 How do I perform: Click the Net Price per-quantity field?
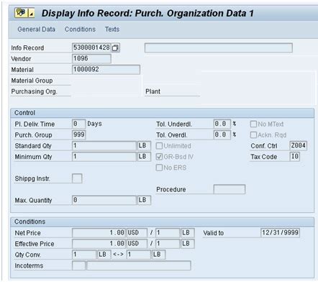tap(168, 232)
